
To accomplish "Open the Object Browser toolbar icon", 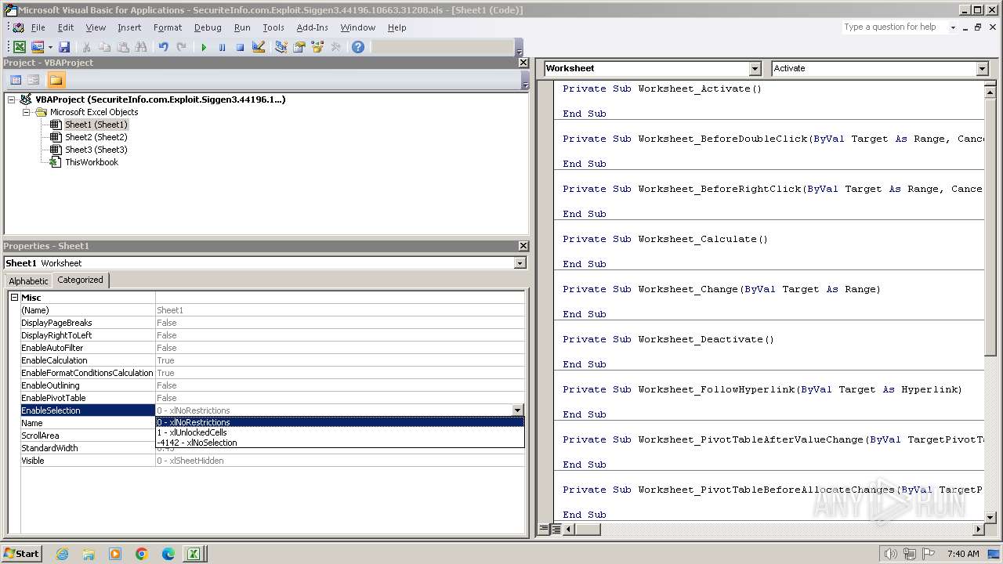I will coord(317,47).
